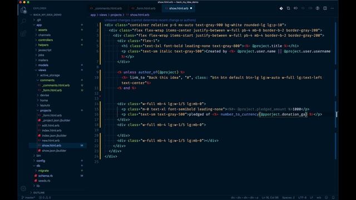This screenshot has width=356, height=200.
Task: Click the circular toggle icon left of split editor
Action: [x=318, y=8]
